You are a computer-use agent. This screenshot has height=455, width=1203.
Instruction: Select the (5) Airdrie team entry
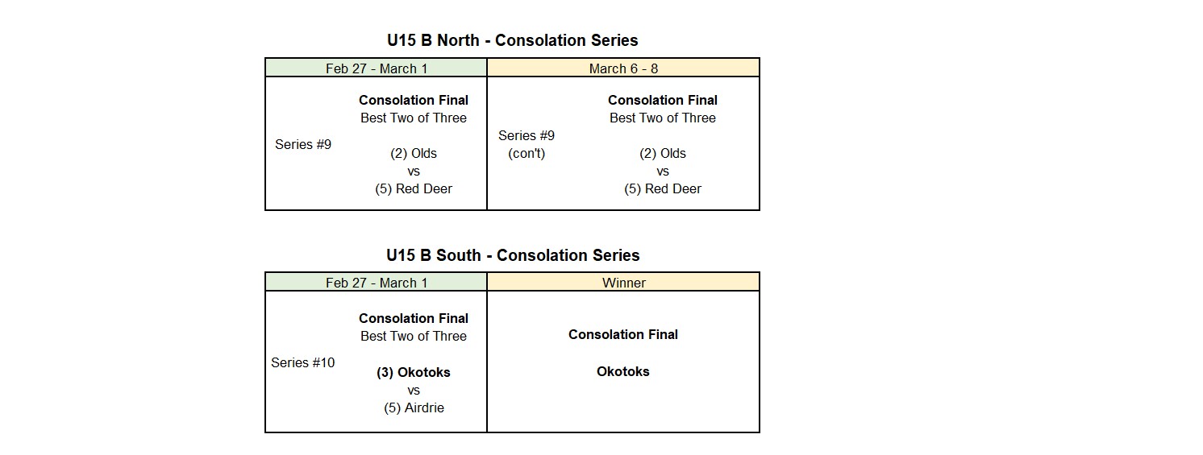coord(414,407)
